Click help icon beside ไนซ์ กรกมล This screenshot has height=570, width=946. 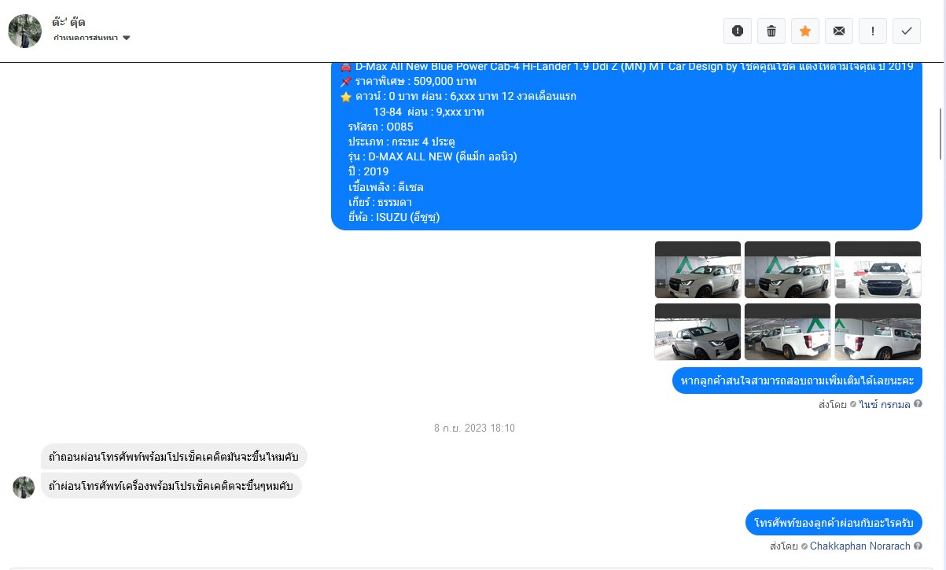pos(918,405)
